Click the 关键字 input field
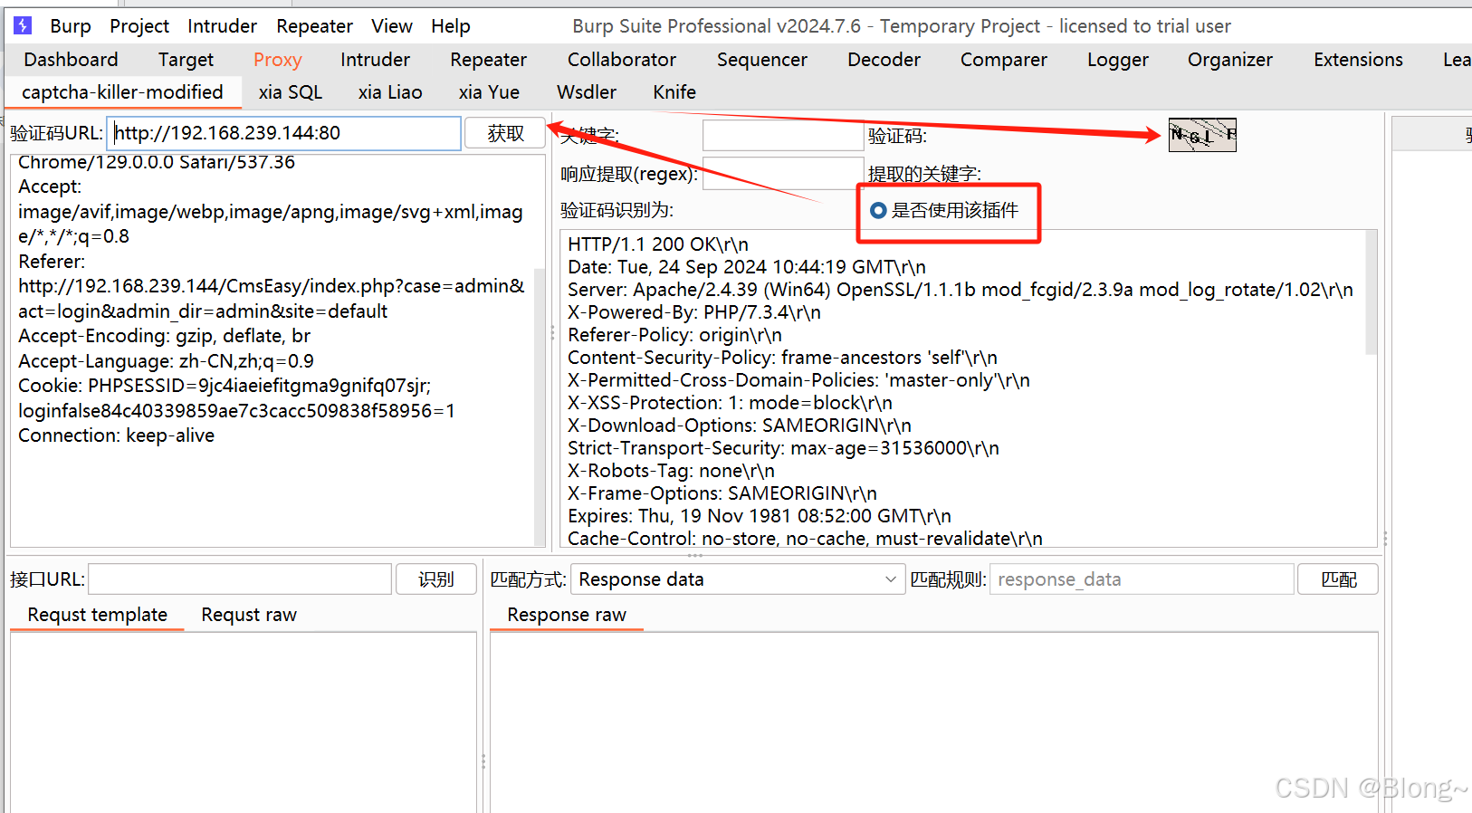 tap(783, 136)
